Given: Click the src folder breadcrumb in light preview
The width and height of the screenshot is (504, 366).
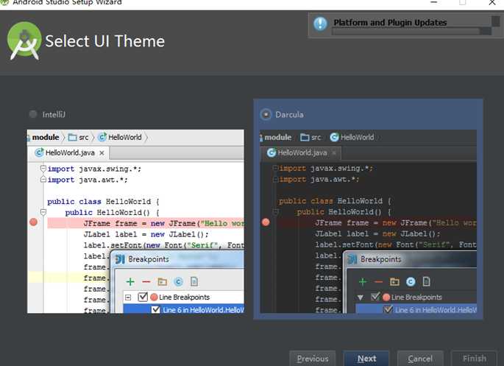Looking at the screenshot, I should point(78,137).
